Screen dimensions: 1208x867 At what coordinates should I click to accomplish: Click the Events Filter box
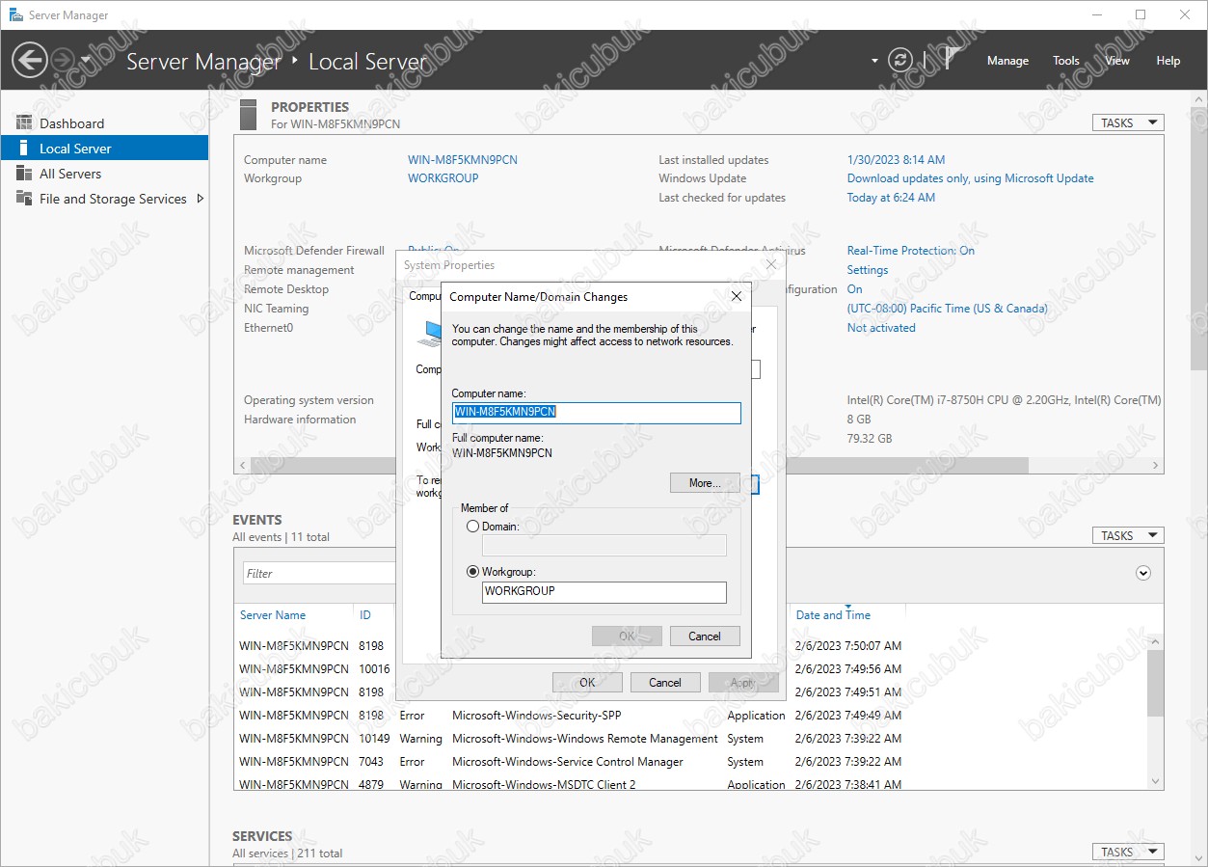(x=320, y=573)
